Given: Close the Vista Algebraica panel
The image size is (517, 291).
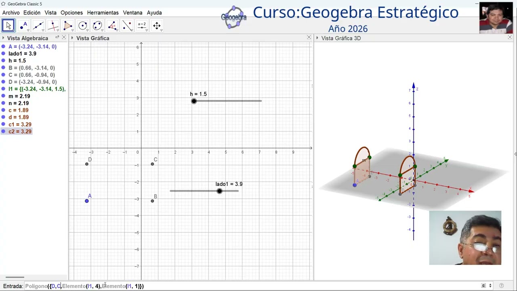Looking at the screenshot, I should (64, 38).
